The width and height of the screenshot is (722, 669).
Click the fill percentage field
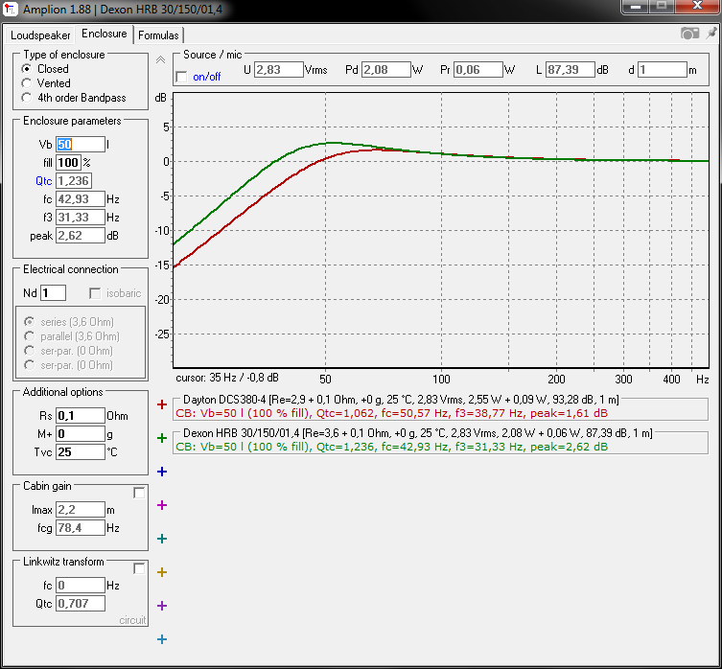point(68,163)
